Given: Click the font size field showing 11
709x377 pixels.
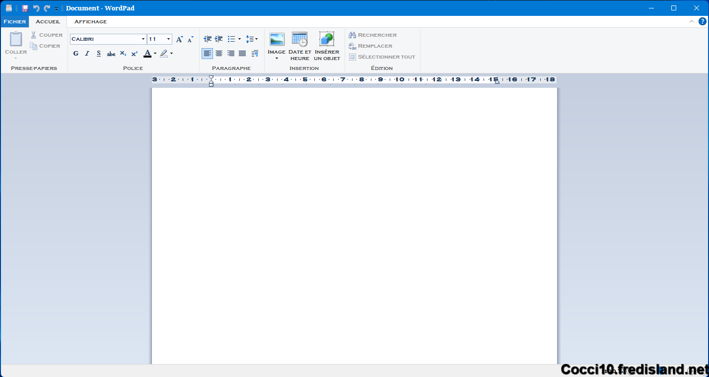Looking at the screenshot, I should (156, 39).
